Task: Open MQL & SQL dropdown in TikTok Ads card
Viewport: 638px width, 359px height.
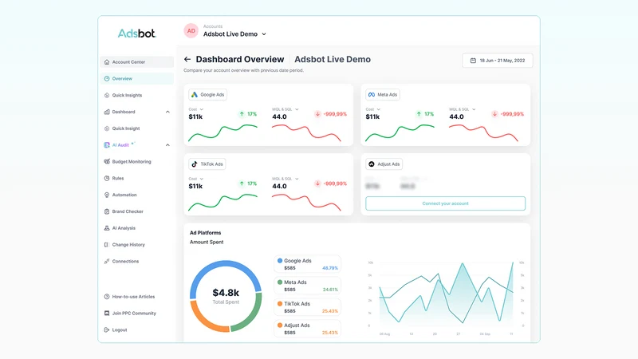Action: [x=286, y=179]
